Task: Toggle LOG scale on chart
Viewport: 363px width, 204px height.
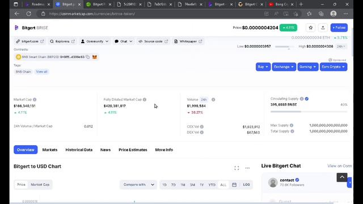Action: tap(246, 185)
